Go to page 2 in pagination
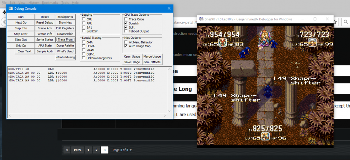Screen dimensions: 350x160 pos(97,150)
